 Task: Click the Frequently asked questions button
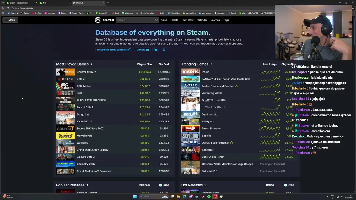114,50
